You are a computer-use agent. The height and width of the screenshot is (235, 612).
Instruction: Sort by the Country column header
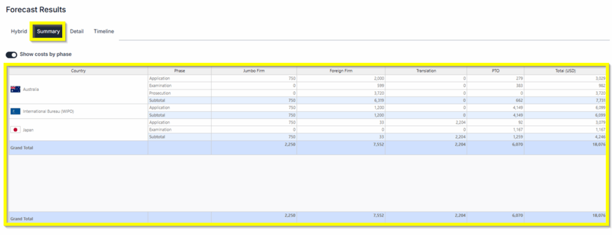coord(78,71)
